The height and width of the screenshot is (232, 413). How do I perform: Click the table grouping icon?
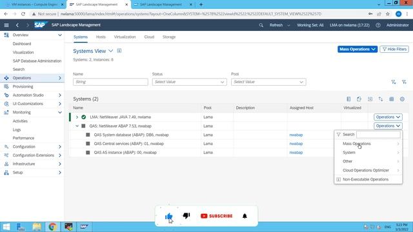392,99
